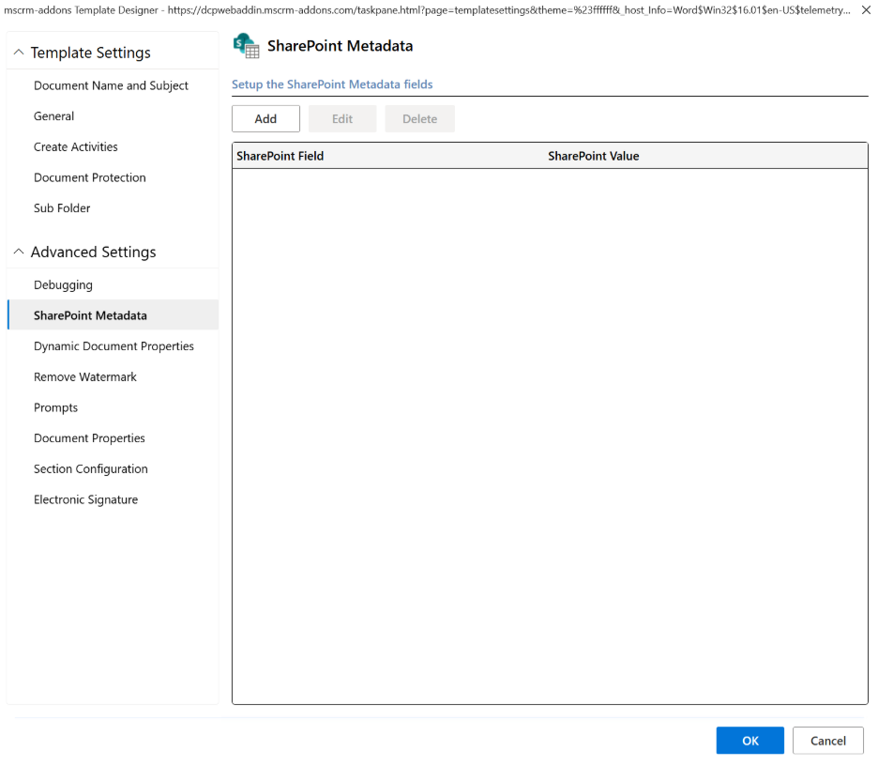Select Document Properties in Advanced Settings

pos(89,438)
